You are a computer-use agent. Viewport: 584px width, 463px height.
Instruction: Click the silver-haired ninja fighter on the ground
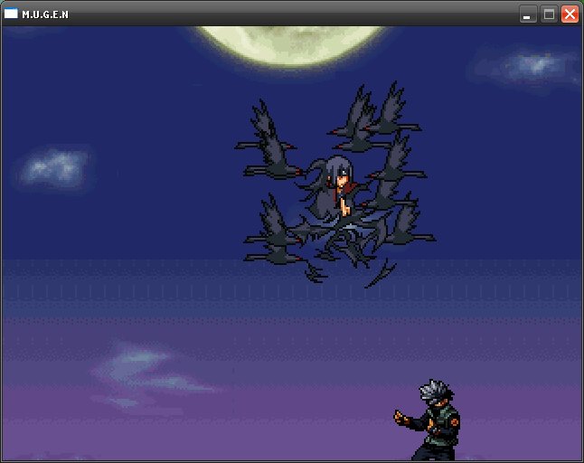pyautogui.click(x=429, y=420)
